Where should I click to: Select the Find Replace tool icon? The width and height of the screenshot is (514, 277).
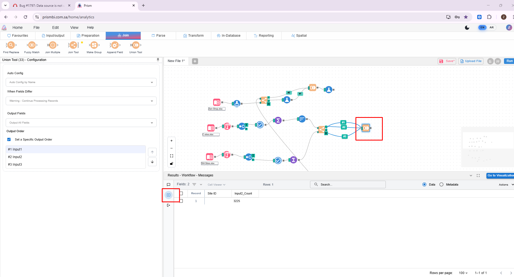pyautogui.click(x=11, y=45)
